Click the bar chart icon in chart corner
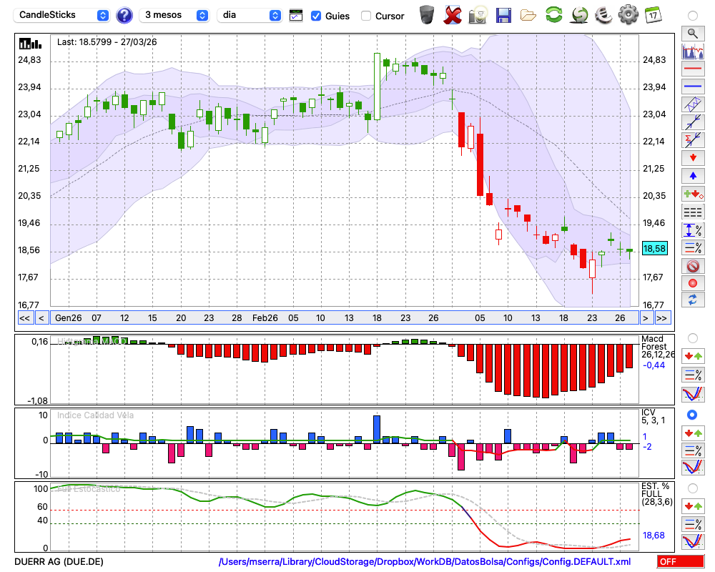Image resolution: width=715 pixels, height=572 pixels. (30, 44)
